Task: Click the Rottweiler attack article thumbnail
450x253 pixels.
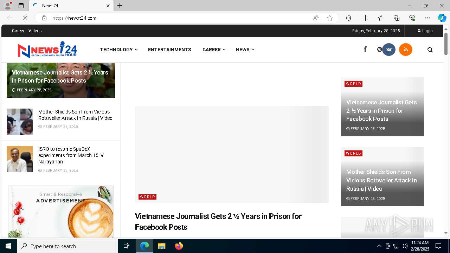Action: (20, 122)
